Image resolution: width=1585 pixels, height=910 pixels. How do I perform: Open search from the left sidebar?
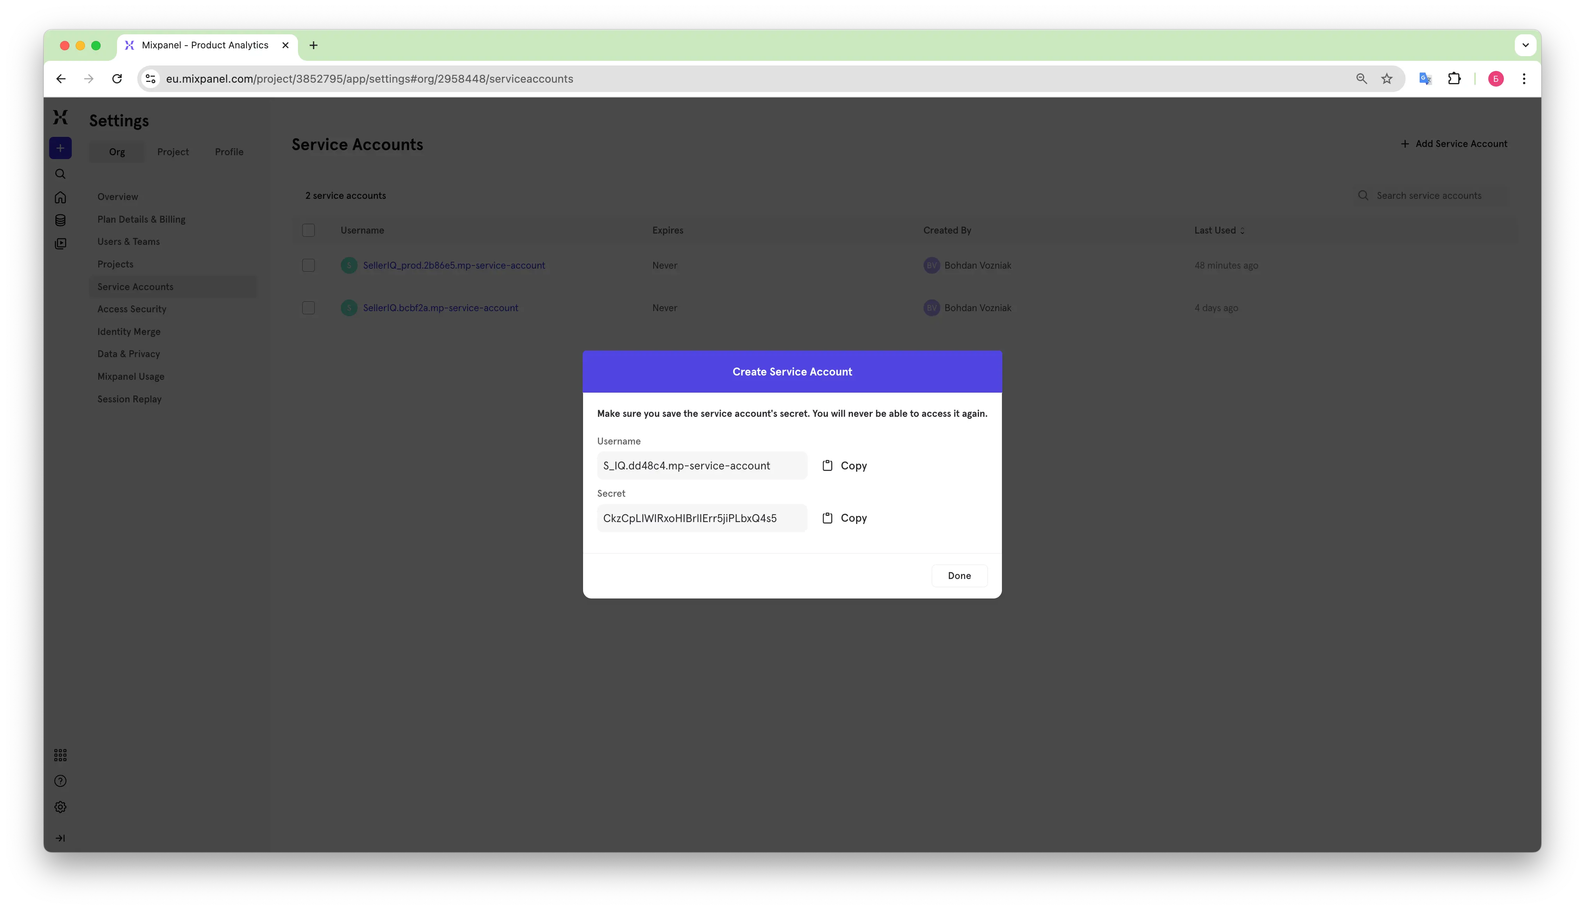point(60,174)
